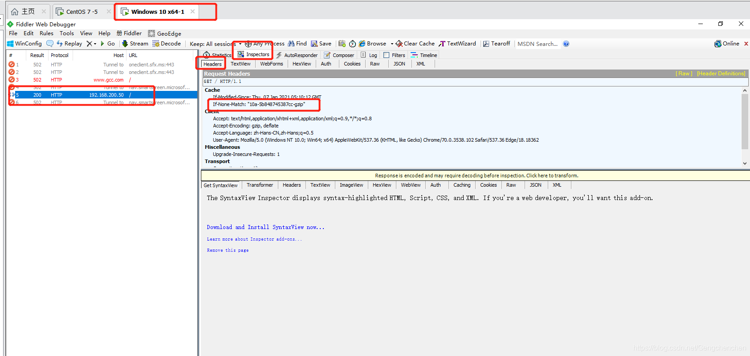The image size is (750, 356).
Task: Go to the 主页 home tab
Action: click(28, 12)
